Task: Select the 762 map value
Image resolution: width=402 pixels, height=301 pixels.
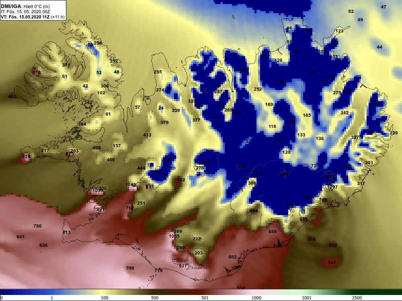Action: click(x=130, y=208)
